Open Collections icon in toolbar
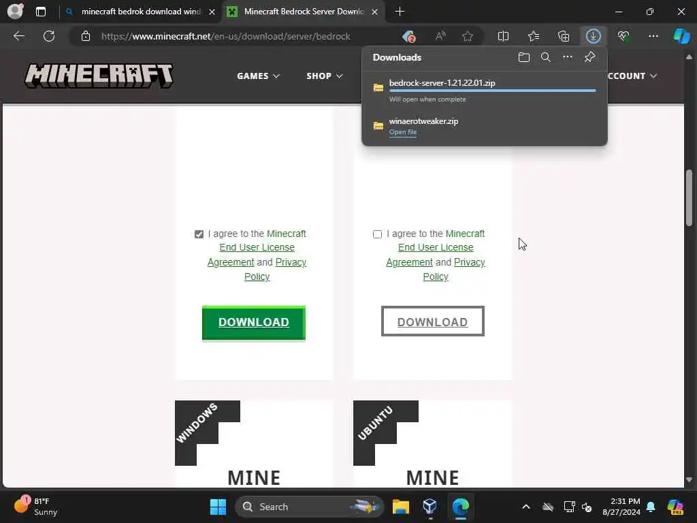 tap(564, 37)
